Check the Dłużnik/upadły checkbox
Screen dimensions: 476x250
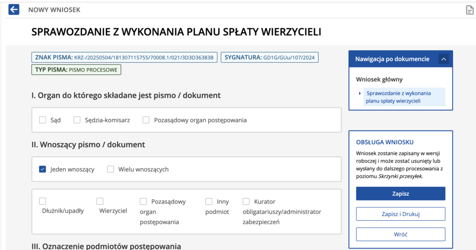point(43,201)
